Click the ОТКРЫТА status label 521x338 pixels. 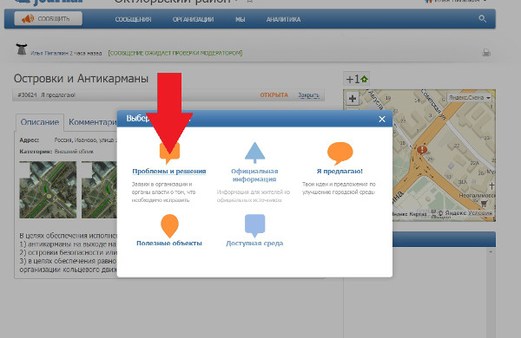pyautogui.click(x=274, y=95)
